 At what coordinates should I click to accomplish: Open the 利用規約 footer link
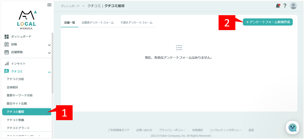[x=198, y=130]
